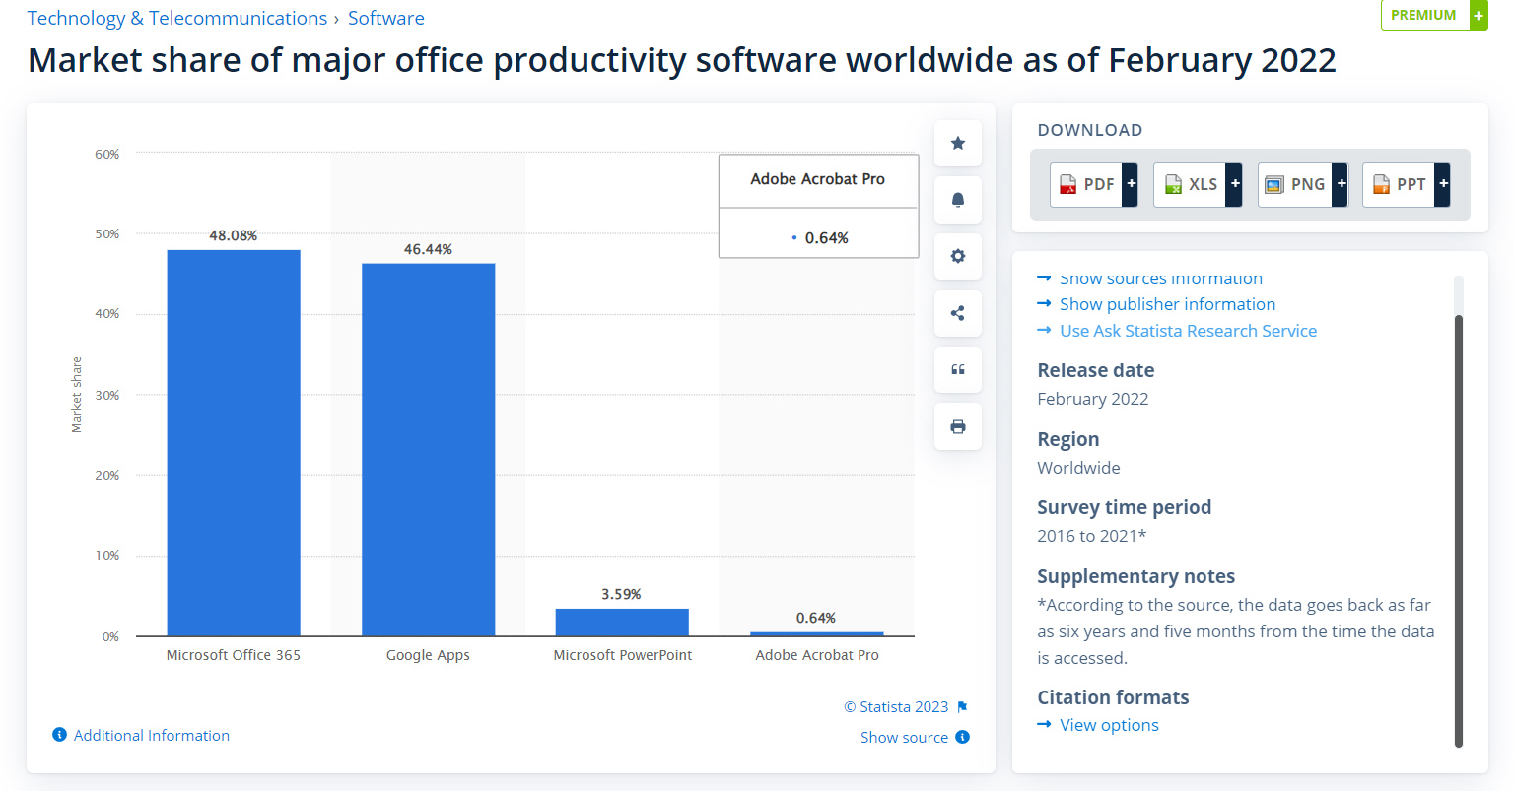Open Use Ask Statista Research Service

click(x=1188, y=331)
